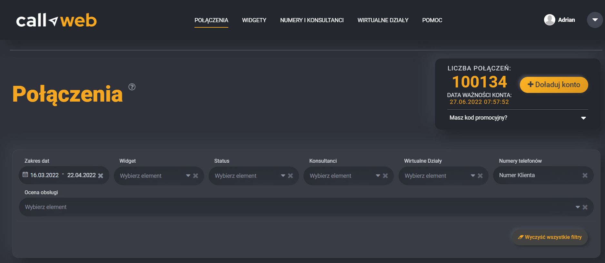
Task: Click the Połączenia page heading
Action: (x=67, y=94)
